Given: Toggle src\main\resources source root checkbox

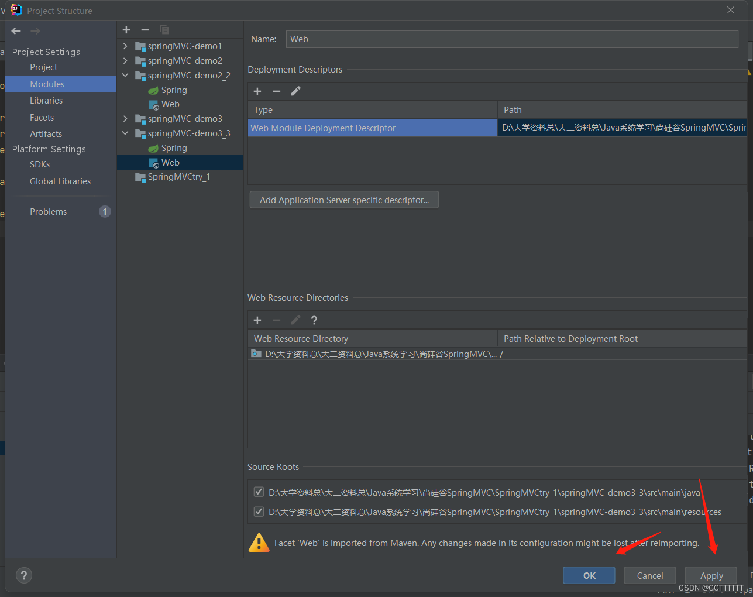Looking at the screenshot, I should (x=259, y=512).
